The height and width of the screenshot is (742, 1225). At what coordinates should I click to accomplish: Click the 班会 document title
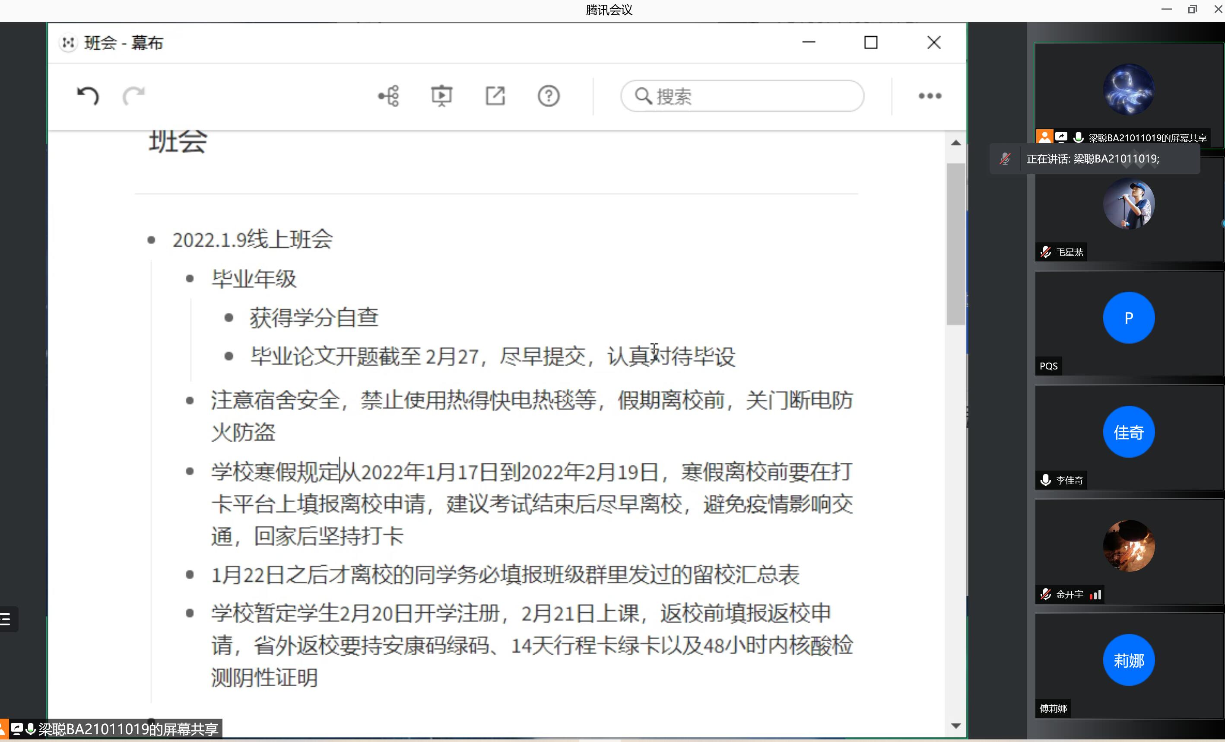[178, 142]
